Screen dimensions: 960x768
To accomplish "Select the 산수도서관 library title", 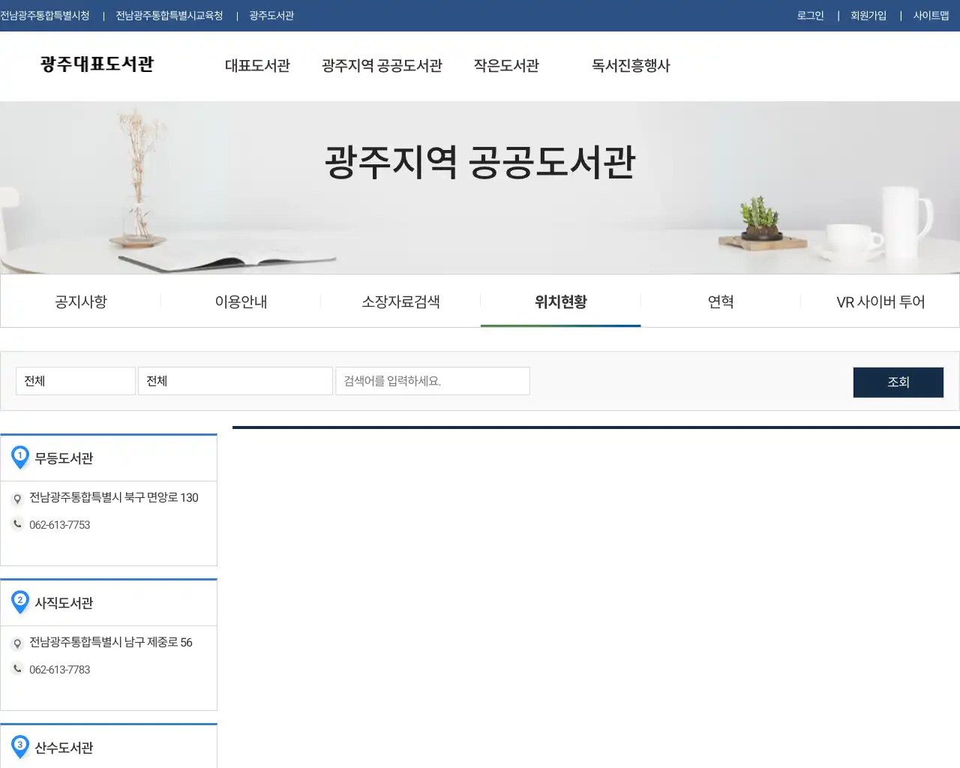I will tap(64, 748).
